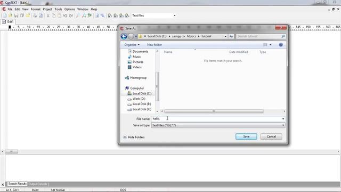Click the Save button
Viewport: 341px width, 192px height.
pyautogui.click(x=246, y=137)
